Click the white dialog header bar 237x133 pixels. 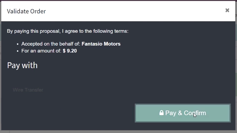coord(118,11)
